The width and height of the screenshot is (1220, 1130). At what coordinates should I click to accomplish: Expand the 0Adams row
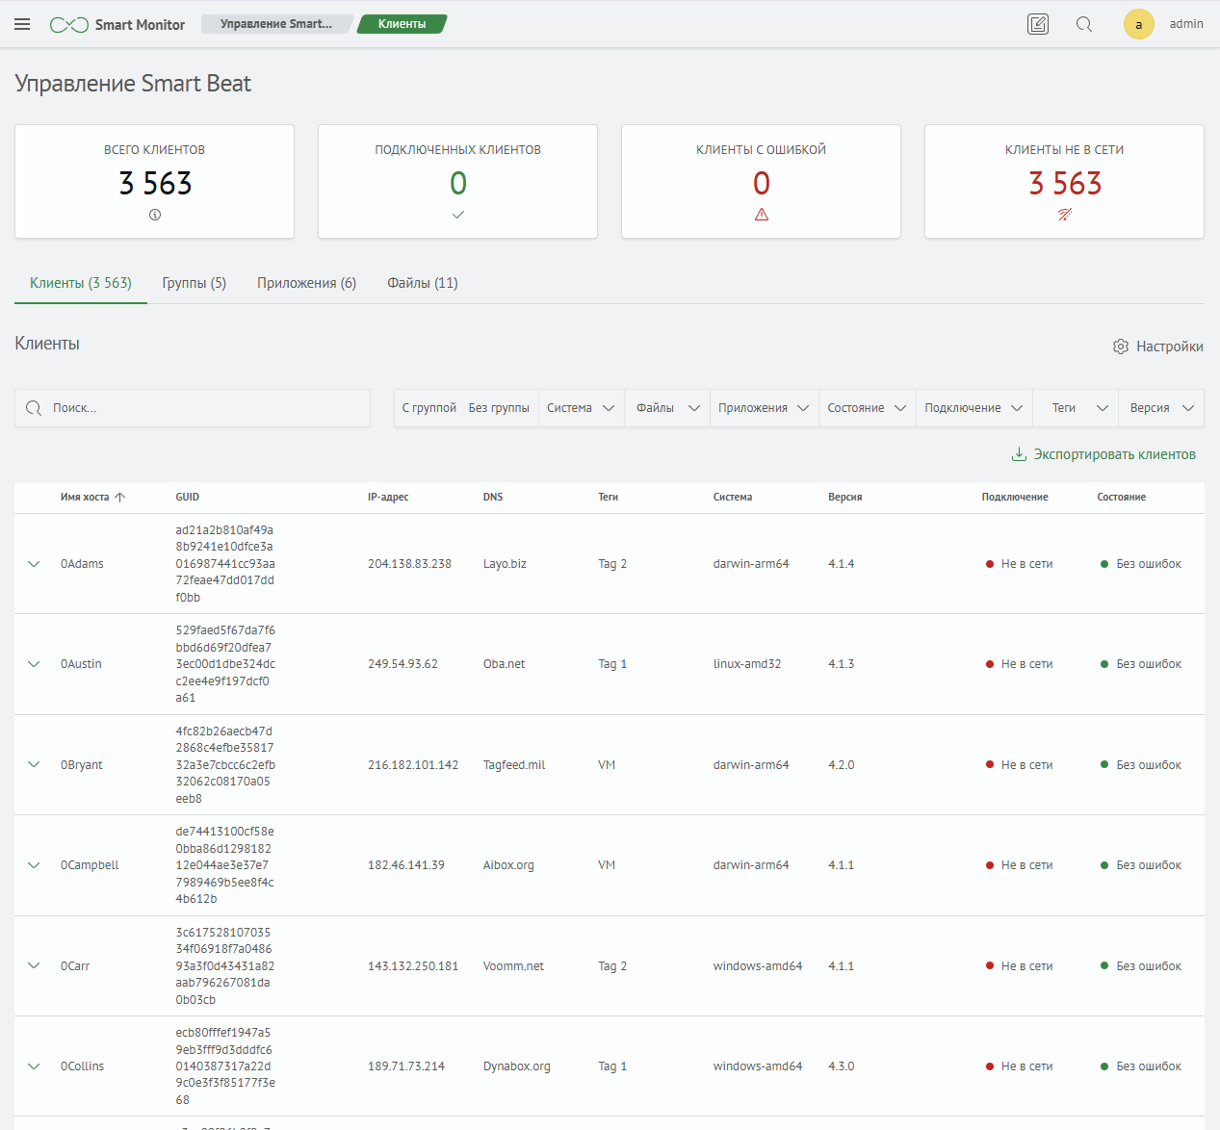click(34, 564)
